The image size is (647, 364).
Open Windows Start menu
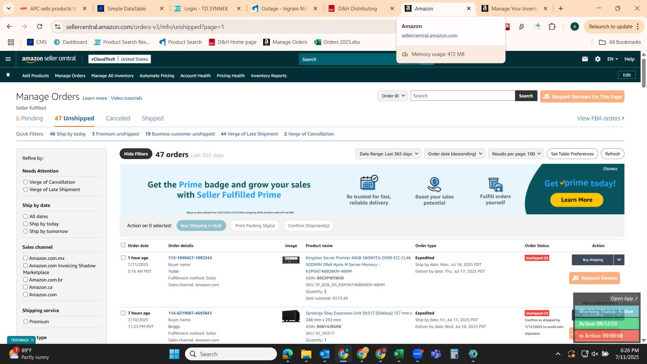pos(174,354)
